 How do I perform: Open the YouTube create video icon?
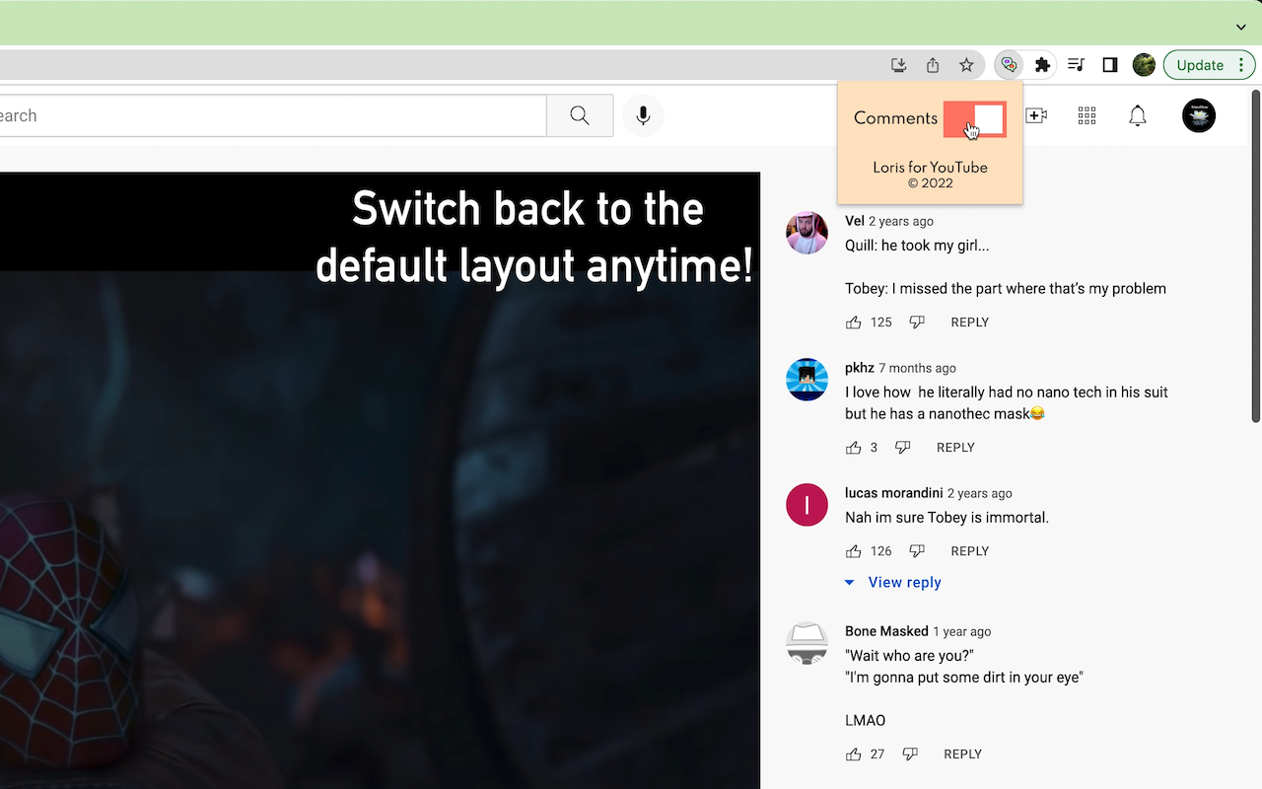[1036, 115]
